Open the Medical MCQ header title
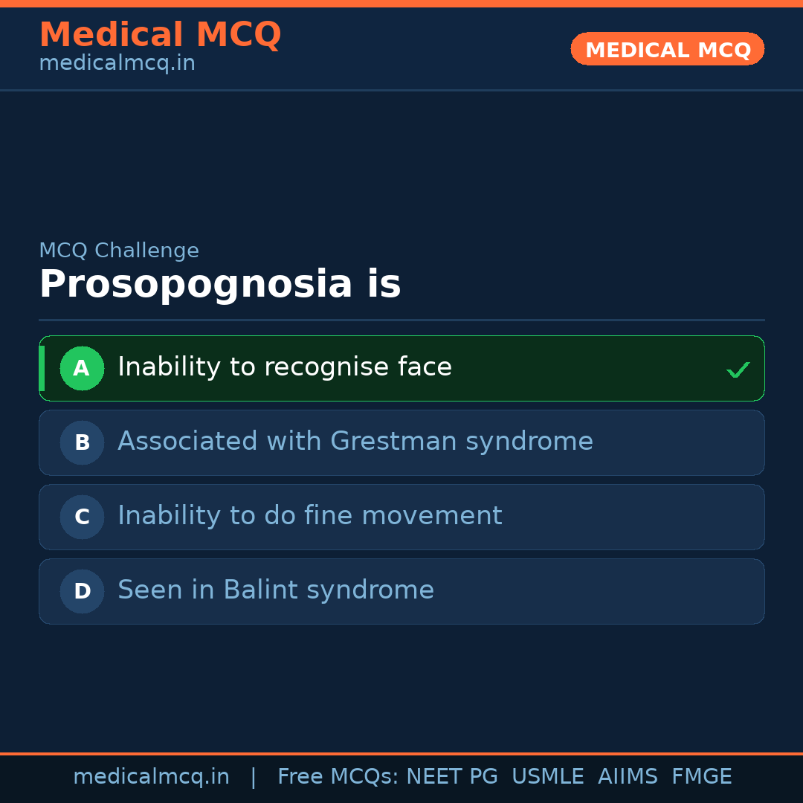The width and height of the screenshot is (803, 803). 160,34
